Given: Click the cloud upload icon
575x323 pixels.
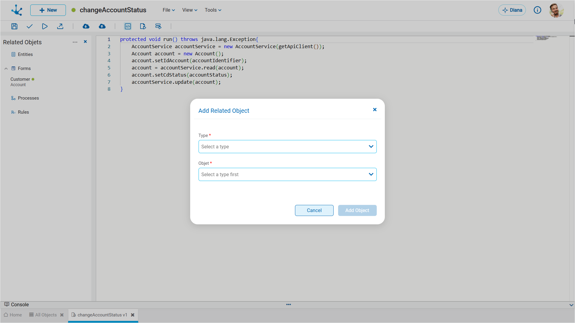Looking at the screenshot, I should pos(102,26).
